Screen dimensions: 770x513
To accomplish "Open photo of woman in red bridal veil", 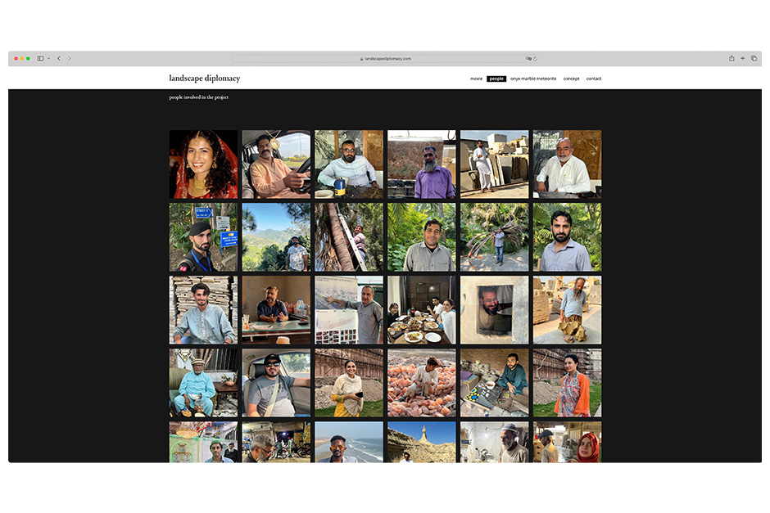I will (203, 164).
